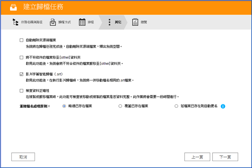The width and height of the screenshot is (252, 168).
Task: Click the 取消 button
Action: [23, 157]
